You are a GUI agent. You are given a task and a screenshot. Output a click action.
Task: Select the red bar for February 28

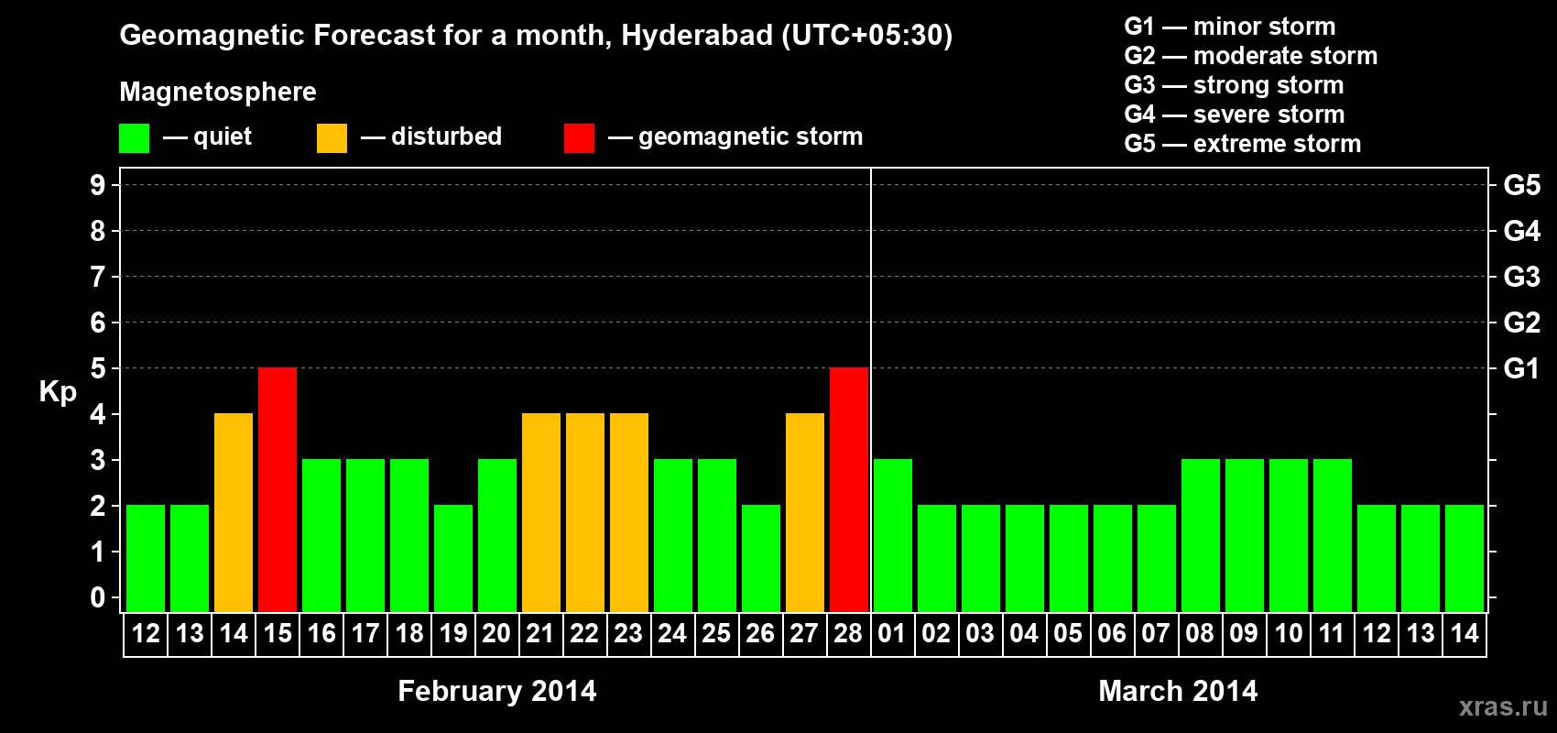click(849, 489)
